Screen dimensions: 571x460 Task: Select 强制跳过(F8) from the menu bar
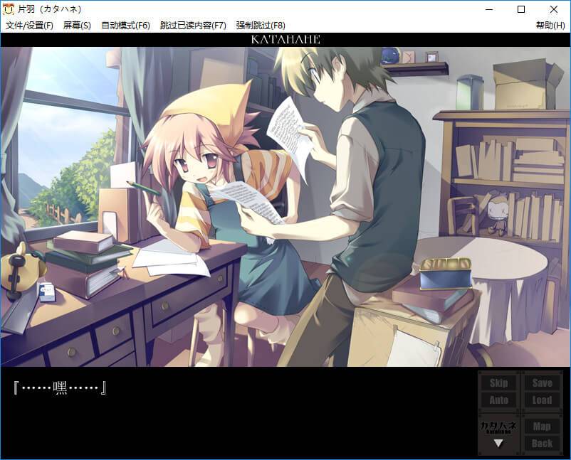point(261,26)
